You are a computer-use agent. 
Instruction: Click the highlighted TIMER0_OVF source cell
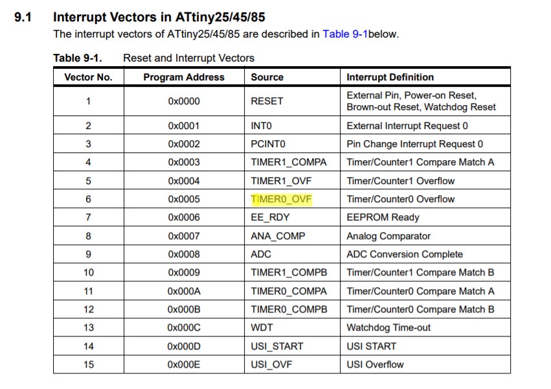(x=282, y=199)
